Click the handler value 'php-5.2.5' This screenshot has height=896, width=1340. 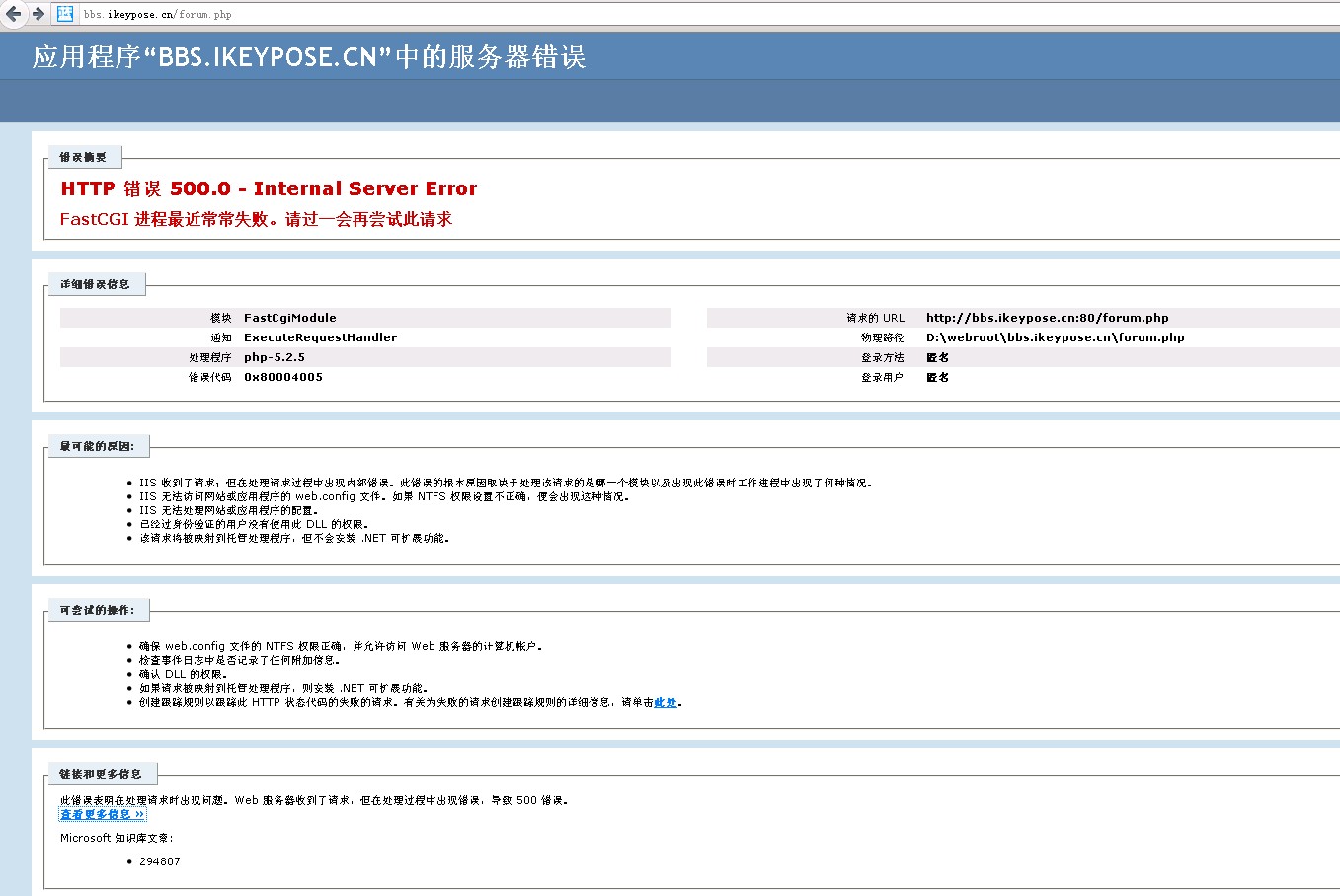point(275,357)
